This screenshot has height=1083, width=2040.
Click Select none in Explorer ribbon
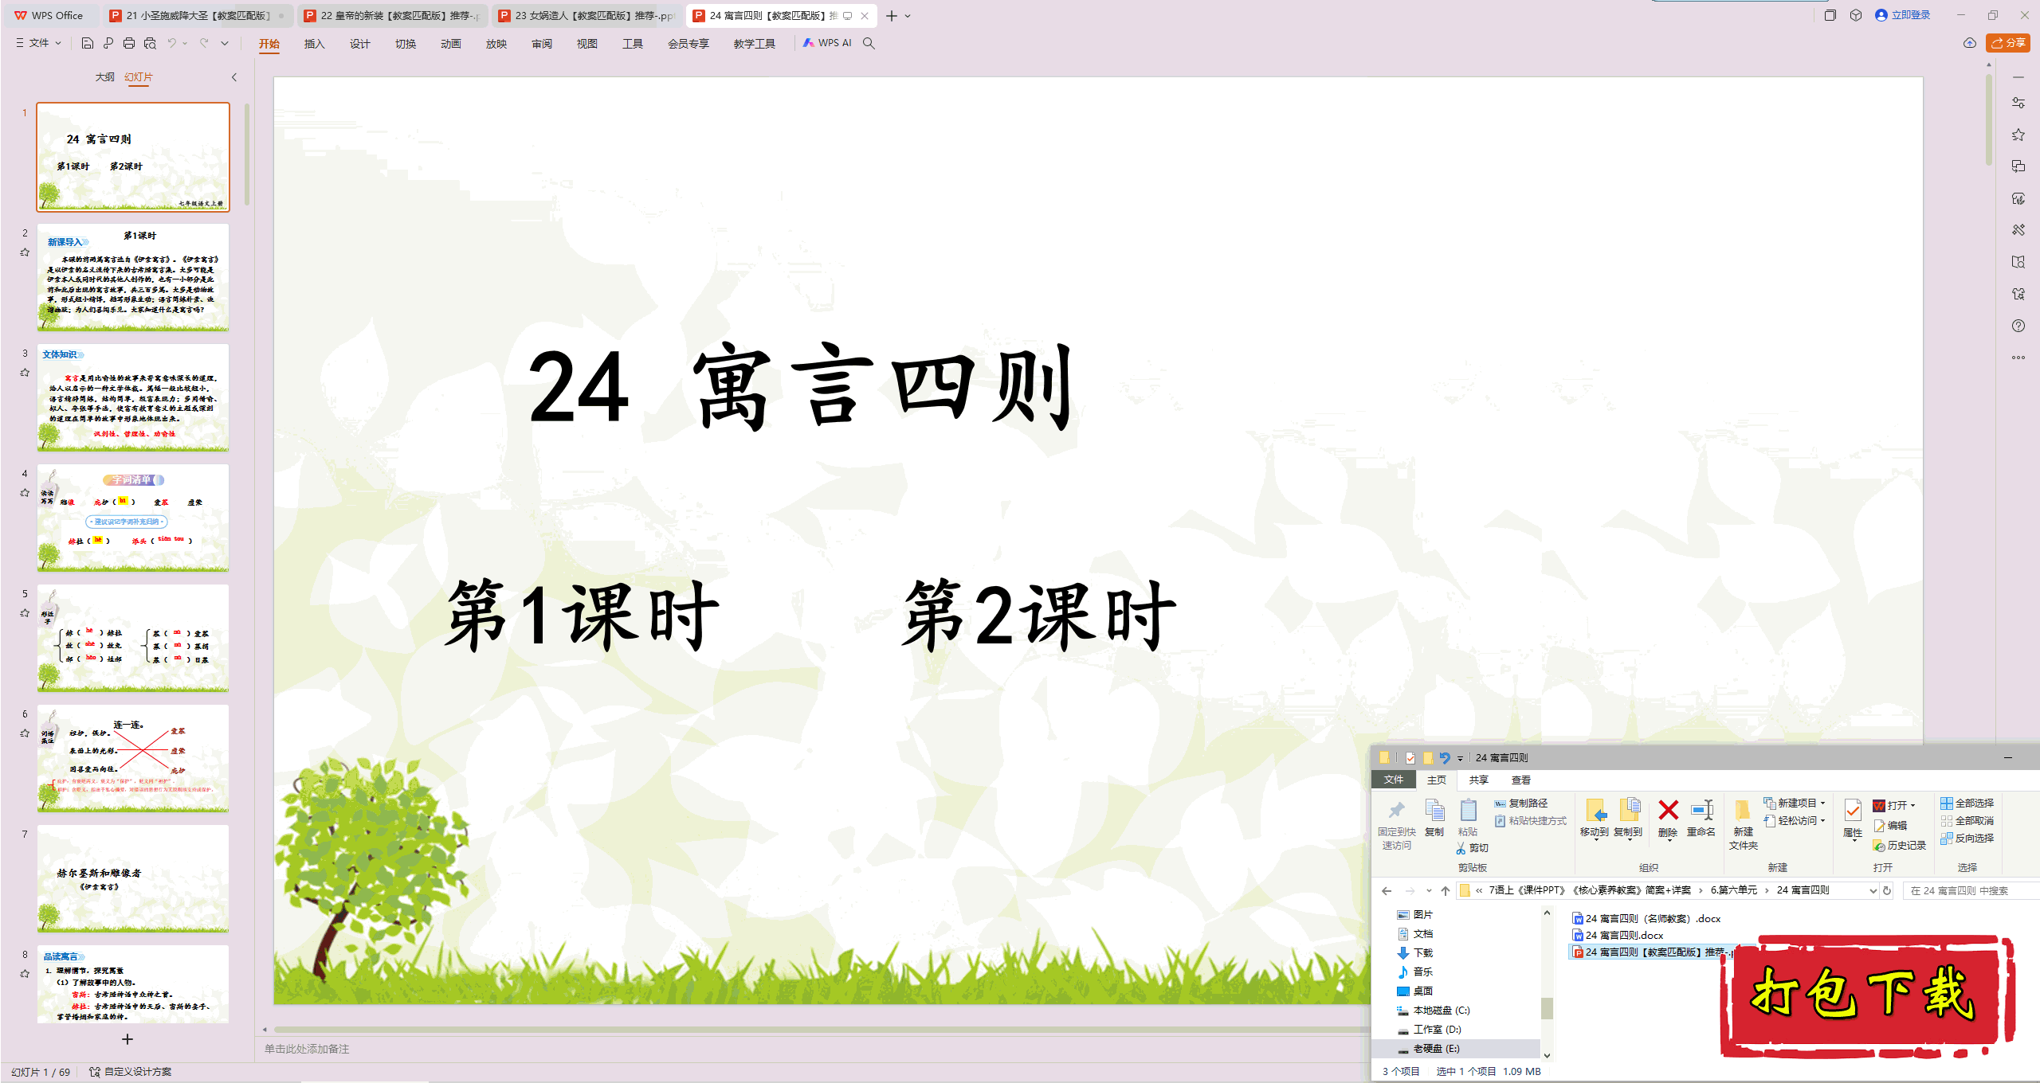tap(1967, 820)
